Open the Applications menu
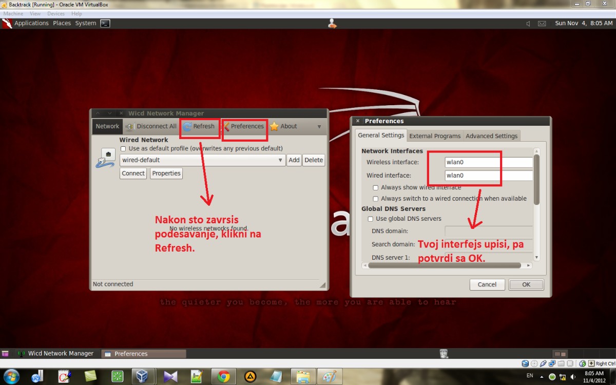The image size is (616, 385). tap(31, 23)
